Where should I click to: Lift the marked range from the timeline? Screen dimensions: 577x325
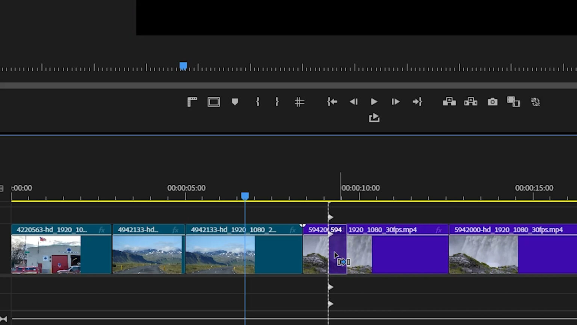click(x=449, y=102)
